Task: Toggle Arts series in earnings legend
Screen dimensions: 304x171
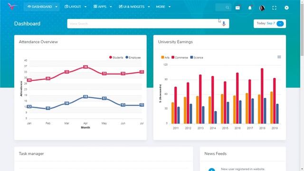Action: (165, 57)
